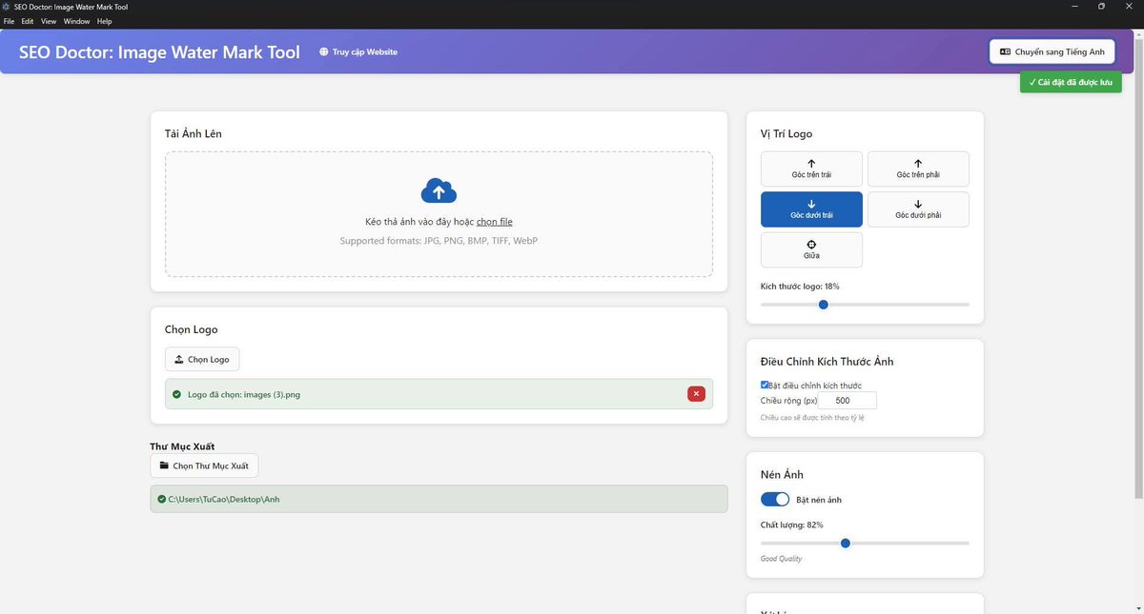Screen dimensions: 1144x614
Task: Click the SEO Doctor: Image Water Mark Tool heading
Action: tap(159, 52)
